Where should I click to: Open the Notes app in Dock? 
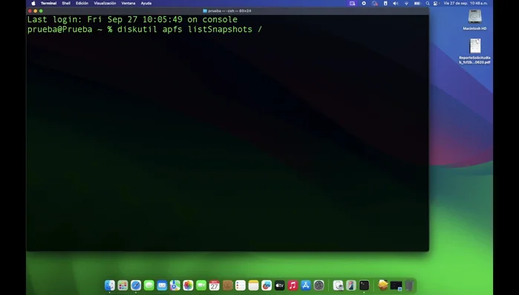253,285
